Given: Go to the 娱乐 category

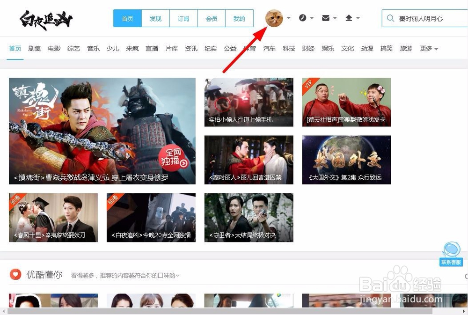Looking at the screenshot, I should click(328, 48).
